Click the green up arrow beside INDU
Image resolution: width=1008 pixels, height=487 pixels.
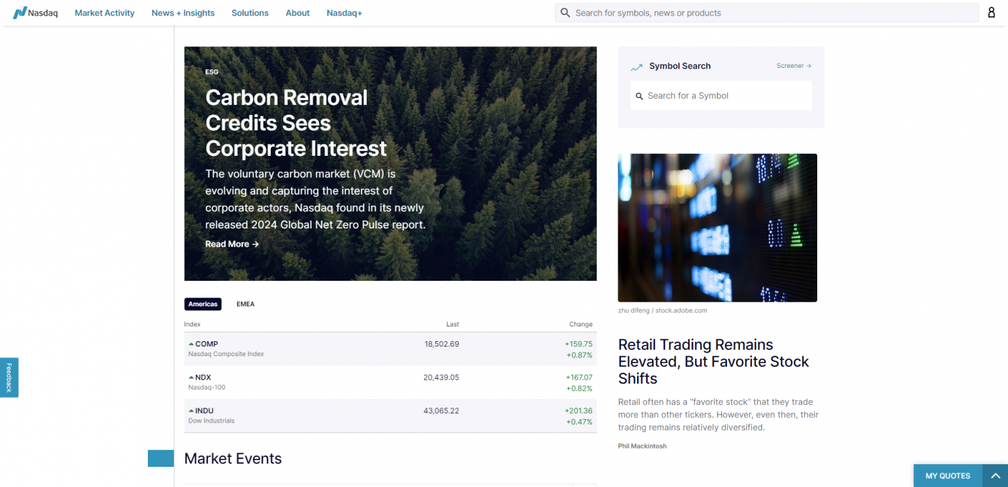(191, 411)
